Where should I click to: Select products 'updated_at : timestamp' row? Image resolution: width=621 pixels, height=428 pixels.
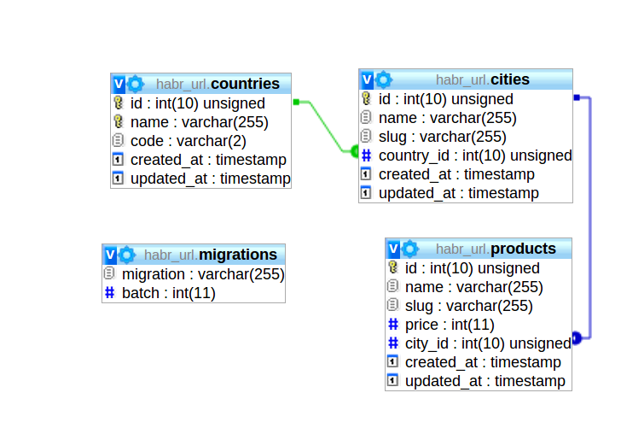479,381
